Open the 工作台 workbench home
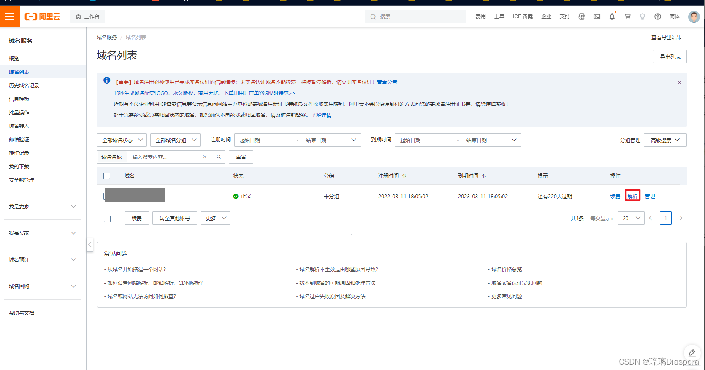 [x=88, y=16]
